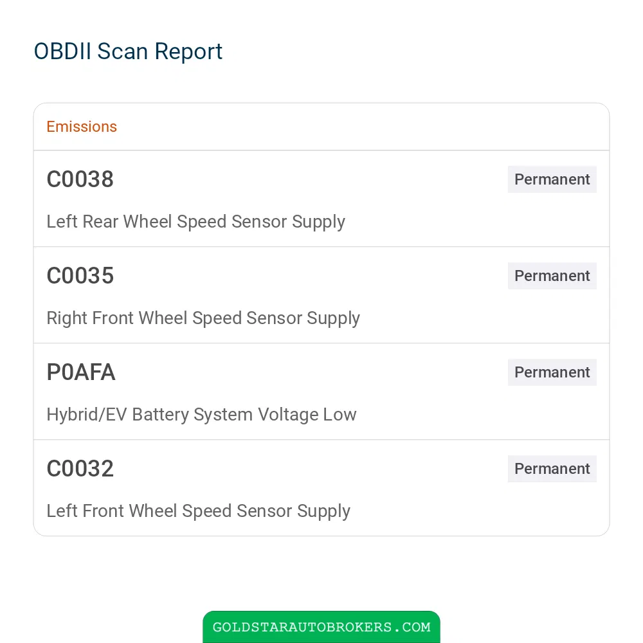
Task: Visit the GOLDSTARAUTOBROKERS.COM green banner
Action: tap(321, 627)
